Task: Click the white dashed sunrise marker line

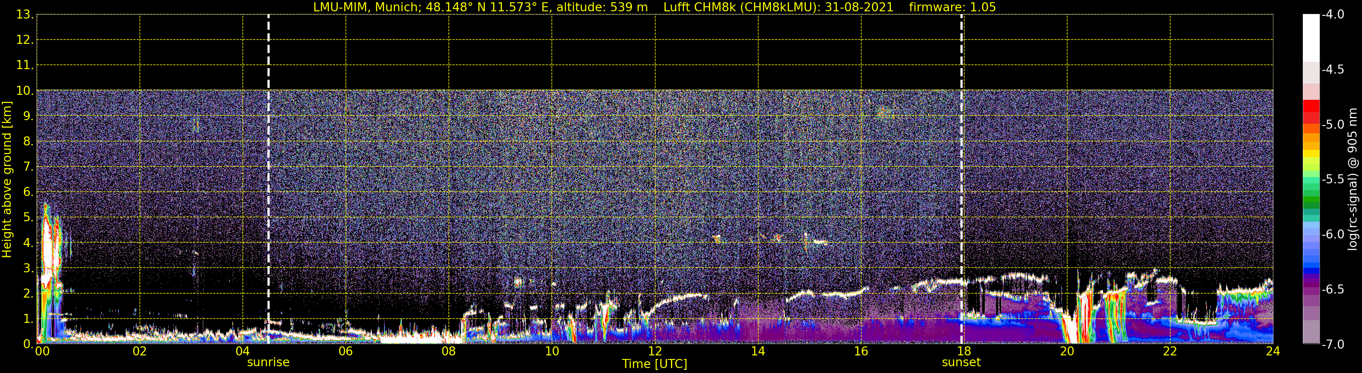Action: pyautogui.click(x=269, y=179)
